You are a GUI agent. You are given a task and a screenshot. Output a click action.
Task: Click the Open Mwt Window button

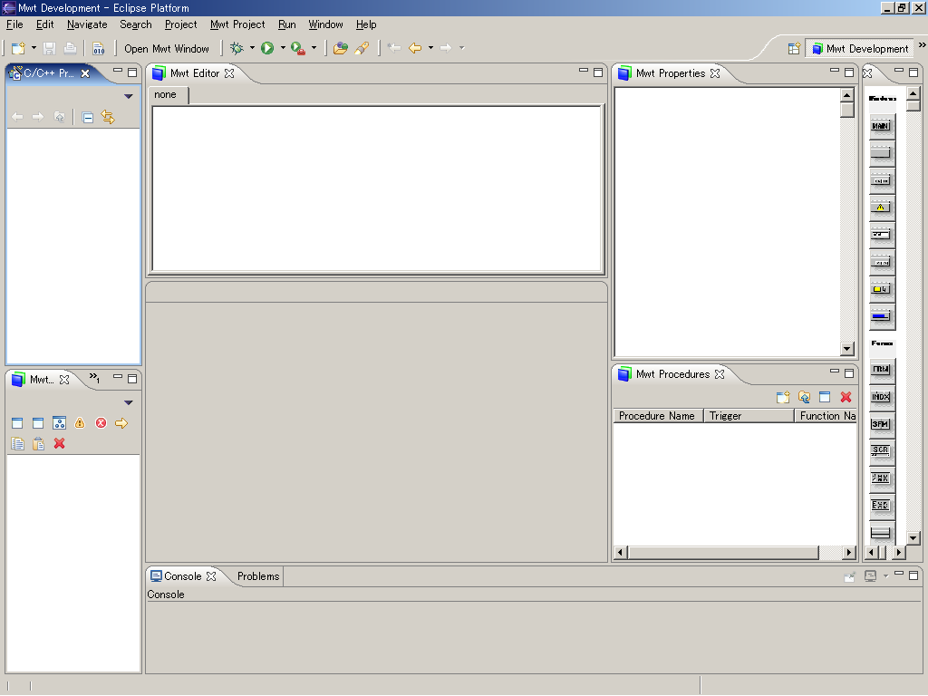(167, 49)
